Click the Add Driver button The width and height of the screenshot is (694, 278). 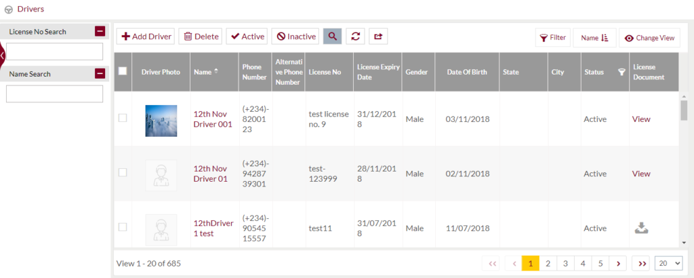(x=146, y=37)
